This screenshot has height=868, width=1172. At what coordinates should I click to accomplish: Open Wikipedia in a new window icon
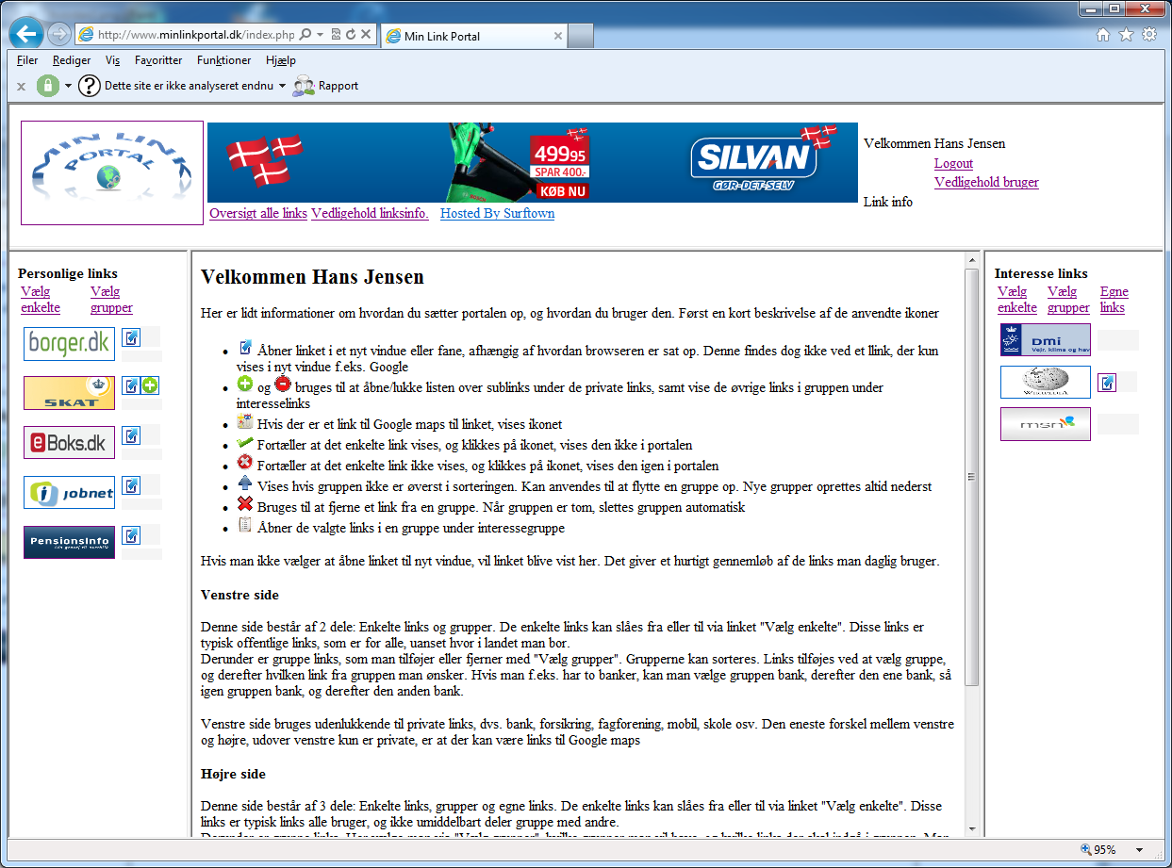[x=1107, y=382]
